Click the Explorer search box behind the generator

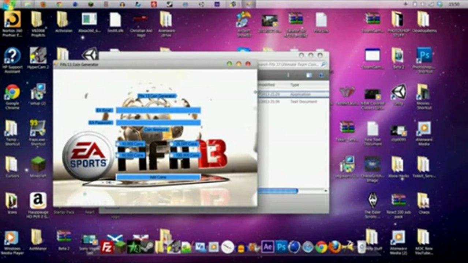292,64
